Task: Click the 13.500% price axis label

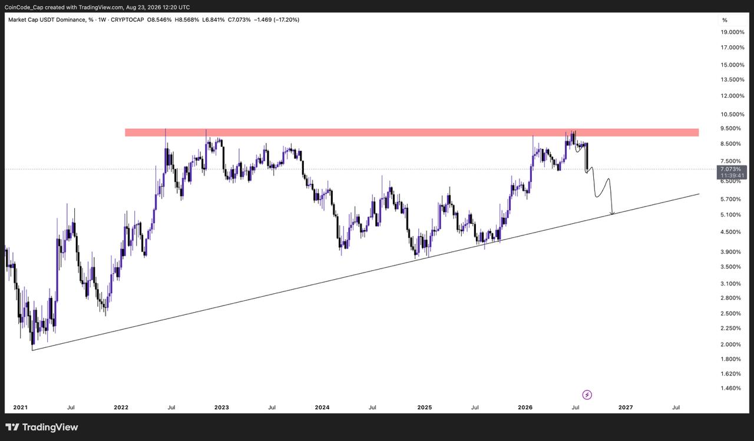Action: click(733, 79)
